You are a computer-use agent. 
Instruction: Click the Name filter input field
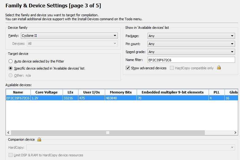coord(191,60)
